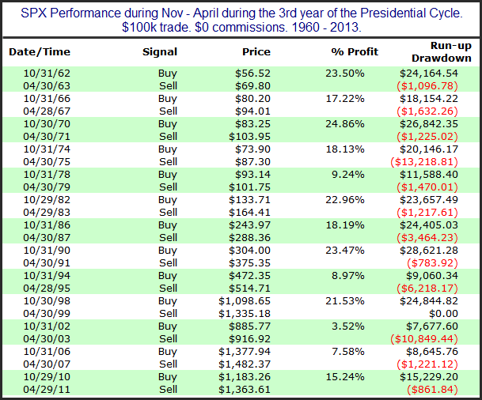The width and height of the screenshot is (482, 400).
Task: Click the Signal column header
Action: pos(161,51)
